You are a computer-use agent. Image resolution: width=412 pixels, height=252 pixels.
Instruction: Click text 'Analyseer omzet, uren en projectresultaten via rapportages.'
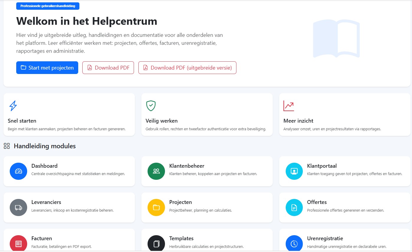click(x=332, y=129)
